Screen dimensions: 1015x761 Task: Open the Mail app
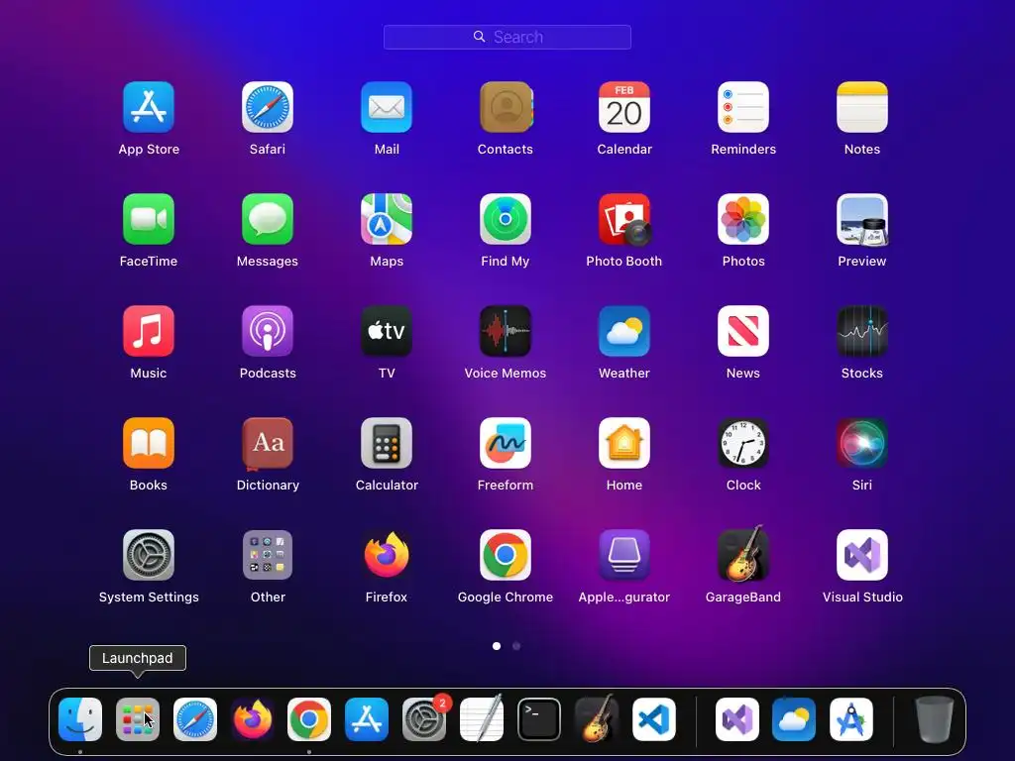387,107
